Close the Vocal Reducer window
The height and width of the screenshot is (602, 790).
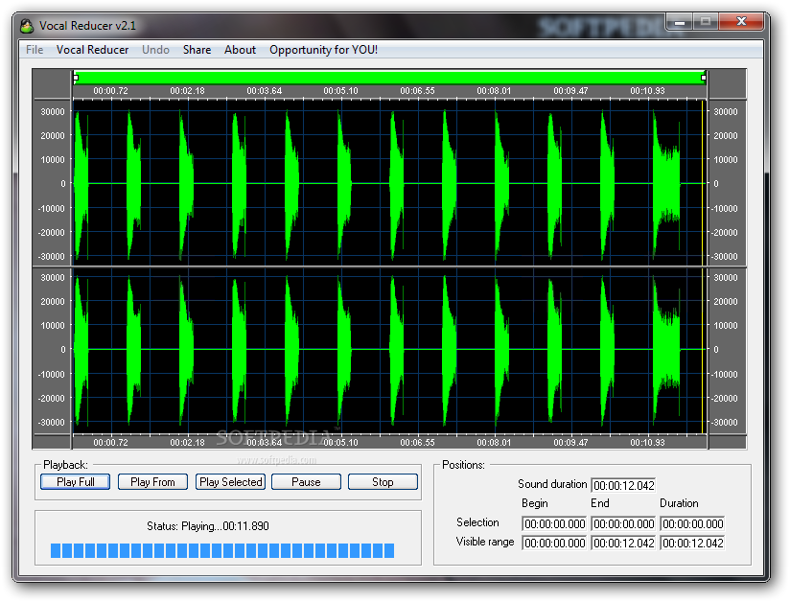point(741,21)
